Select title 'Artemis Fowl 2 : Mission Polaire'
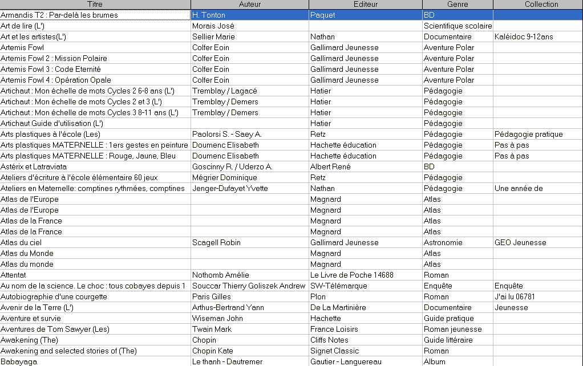The image size is (583, 366). pos(54,58)
